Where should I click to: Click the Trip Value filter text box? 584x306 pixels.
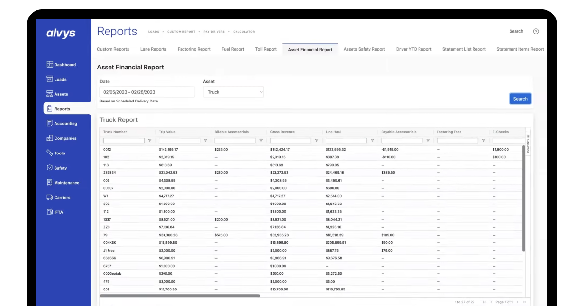(x=180, y=141)
